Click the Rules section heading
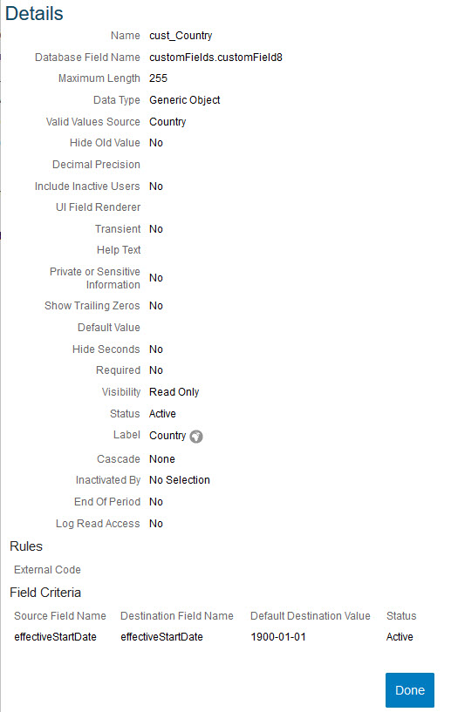This screenshot has height=712, width=451. click(26, 546)
